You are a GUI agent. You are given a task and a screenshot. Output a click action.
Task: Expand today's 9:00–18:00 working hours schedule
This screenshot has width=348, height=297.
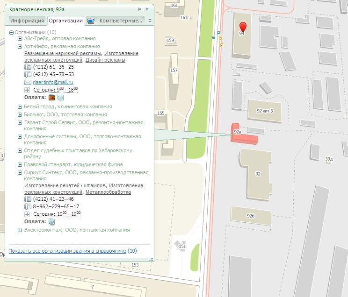[28, 90]
